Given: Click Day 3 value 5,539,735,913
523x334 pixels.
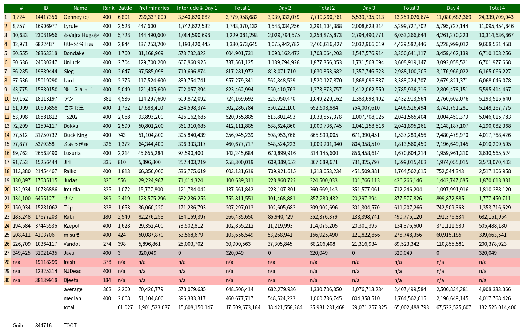Looking at the screenshot, I should (x=368, y=17).
